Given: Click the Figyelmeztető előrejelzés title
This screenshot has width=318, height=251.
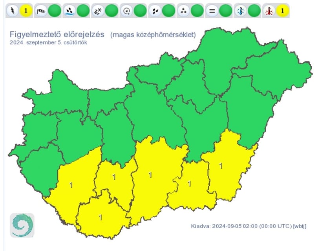Looking at the screenshot, I should 57,35.
